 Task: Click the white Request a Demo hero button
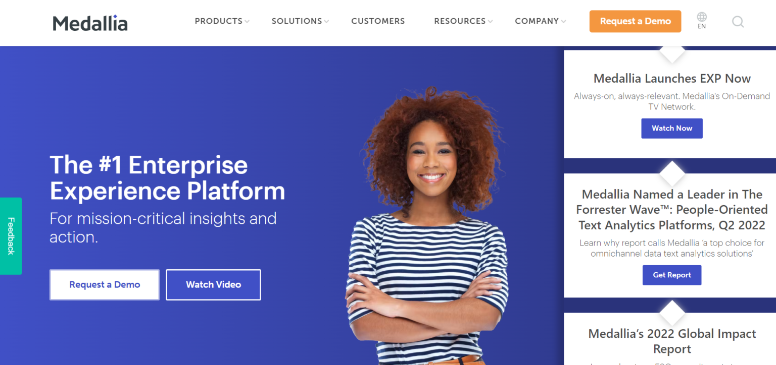[105, 285]
